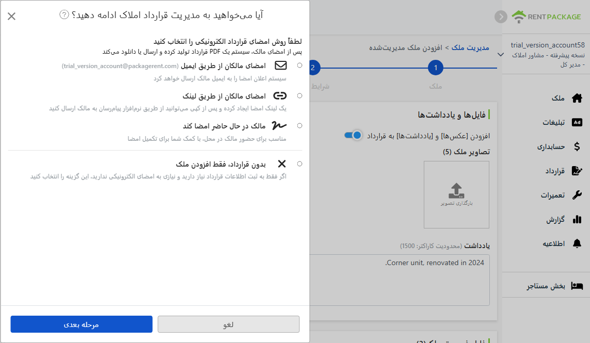Viewport: 590px width, 343px height.
Task: Select radio امضای مالکان از طریق لینک
Action: coord(299,96)
